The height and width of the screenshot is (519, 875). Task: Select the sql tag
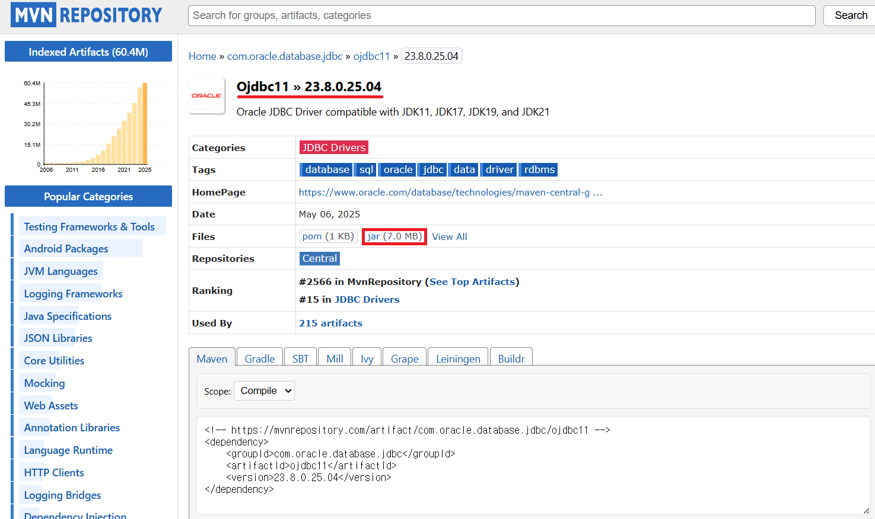pyautogui.click(x=366, y=169)
